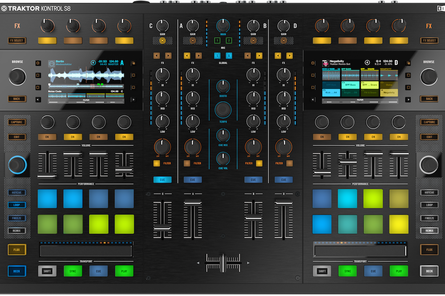Click the crossfader at the bottom center

[x=222, y=262]
